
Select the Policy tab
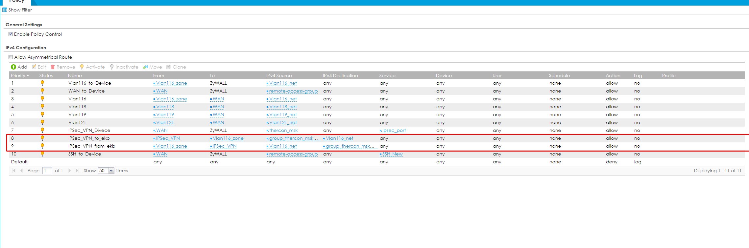(16, 2)
